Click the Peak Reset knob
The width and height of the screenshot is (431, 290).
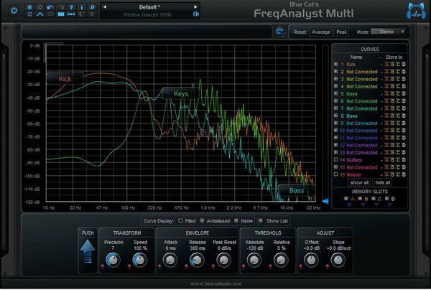(x=223, y=260)
